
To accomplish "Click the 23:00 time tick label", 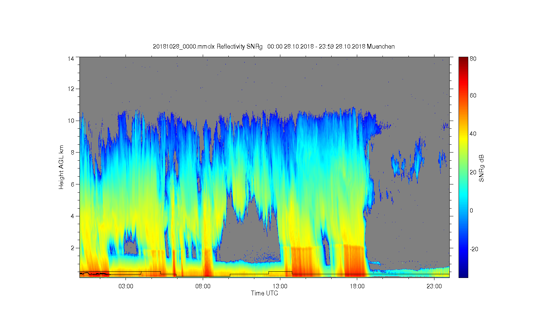I will (x=434, y=286).
